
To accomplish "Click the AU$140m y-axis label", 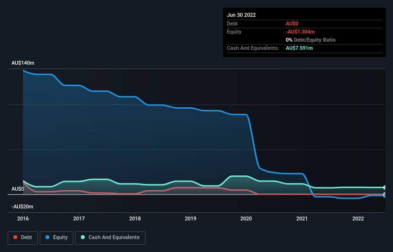I will click(23, 63).
